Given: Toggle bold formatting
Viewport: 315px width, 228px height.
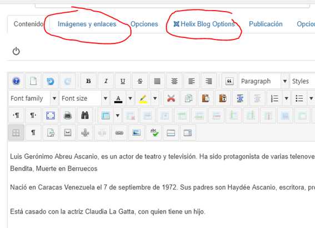Looking at the screenshot, I should [x=88, y=81].
